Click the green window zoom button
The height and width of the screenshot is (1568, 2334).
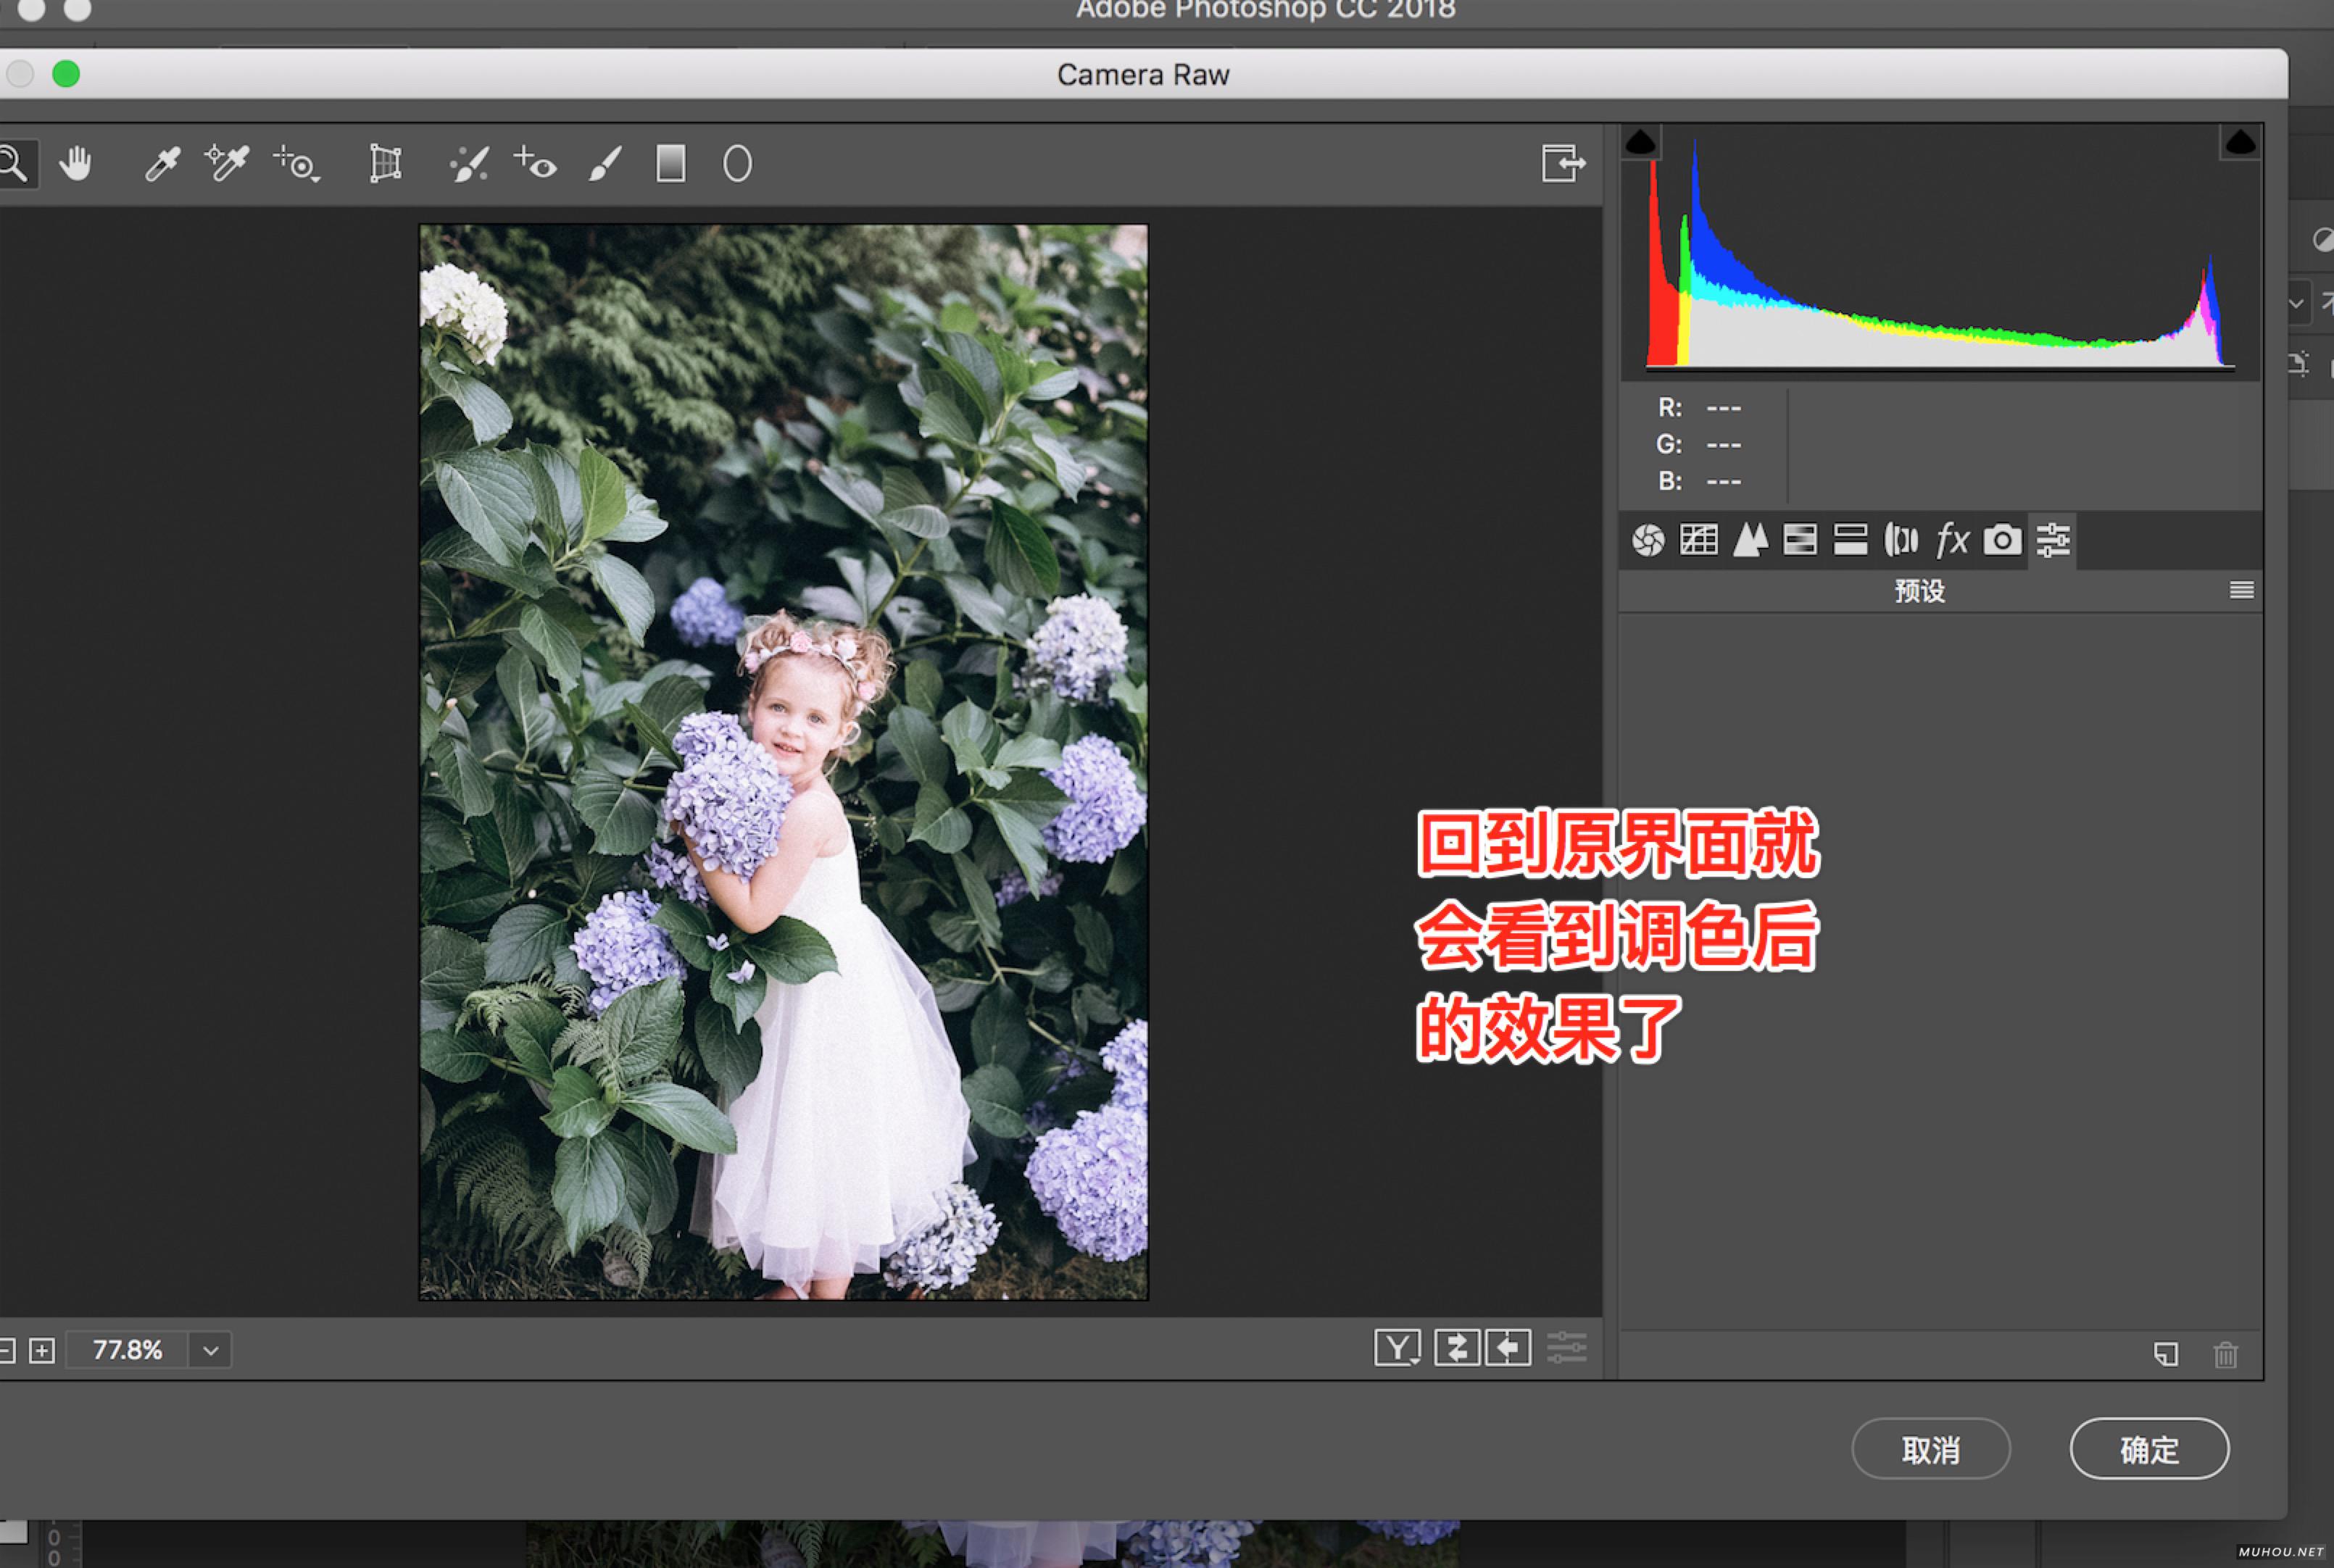point(66,74)
